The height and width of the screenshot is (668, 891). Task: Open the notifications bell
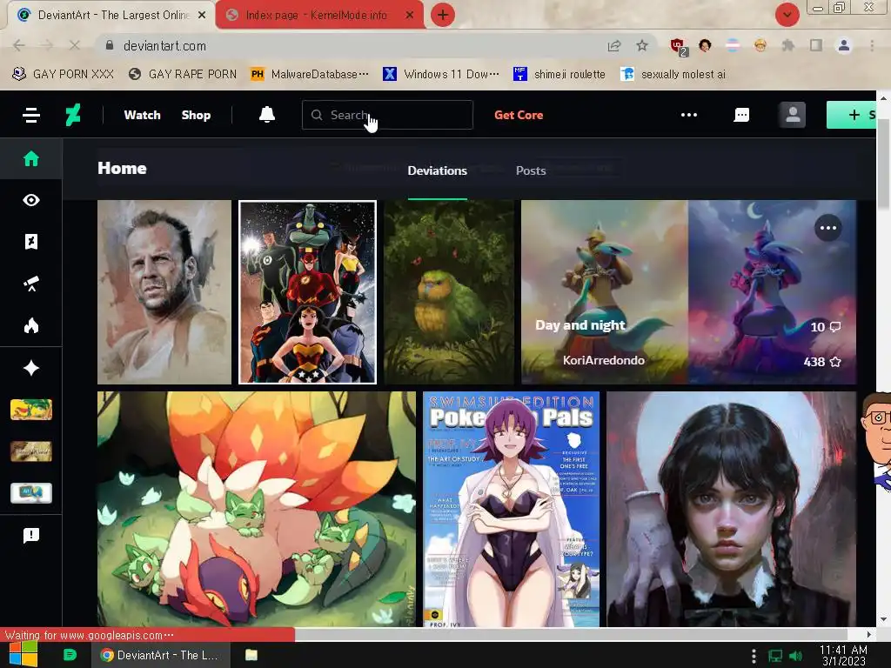click(x=266, y=115)
